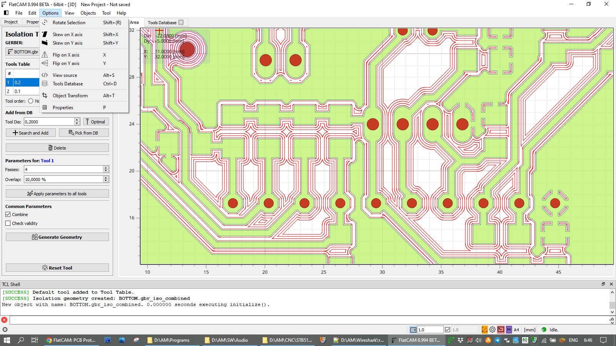The width and height of the screenshot is (616, 346).
Task: Select the first Tool order radio button
Action: pos(30,101)
